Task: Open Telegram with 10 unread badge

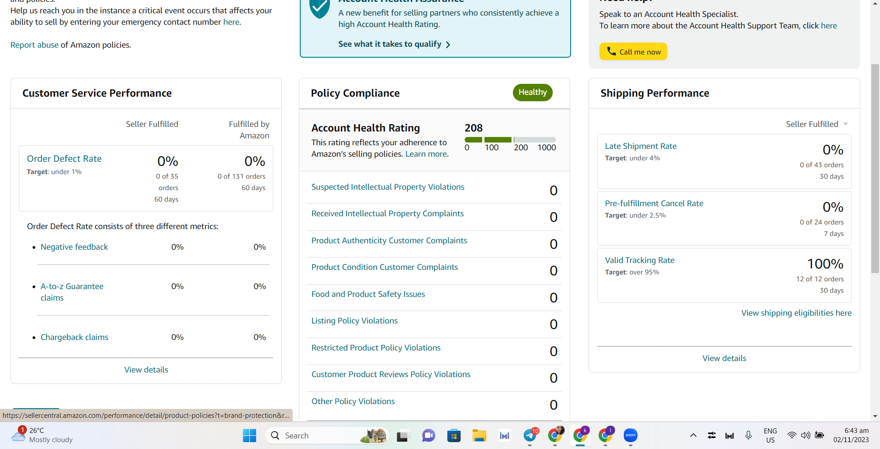Action: click(x=530, y=435)
